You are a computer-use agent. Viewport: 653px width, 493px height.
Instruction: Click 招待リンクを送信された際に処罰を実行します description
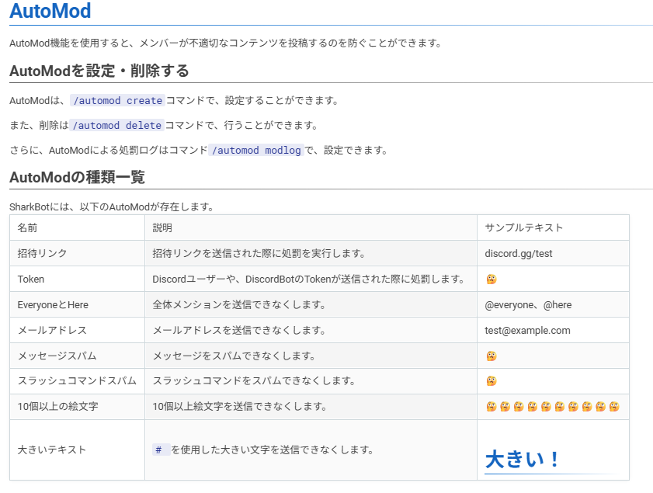click(x=259, y=254)
